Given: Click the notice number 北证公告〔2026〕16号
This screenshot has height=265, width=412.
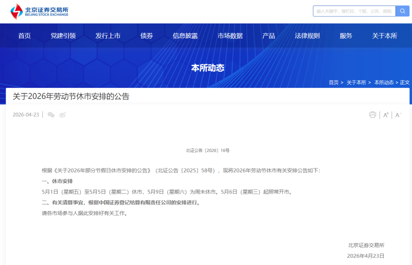Looking at the screenshot, I should click(208, 150).
